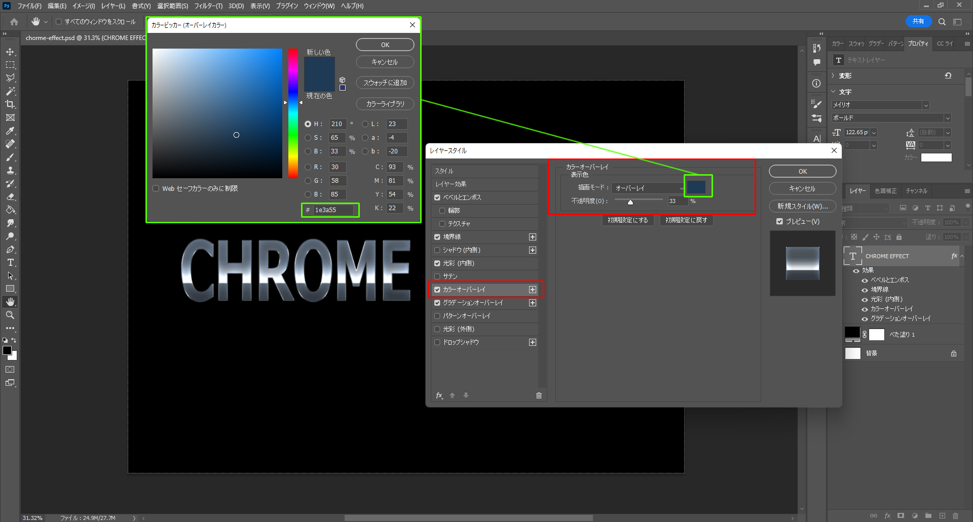973x522 pixels.
Task: Expand the 変形 section in properties
Action: [x=834, y=75]
